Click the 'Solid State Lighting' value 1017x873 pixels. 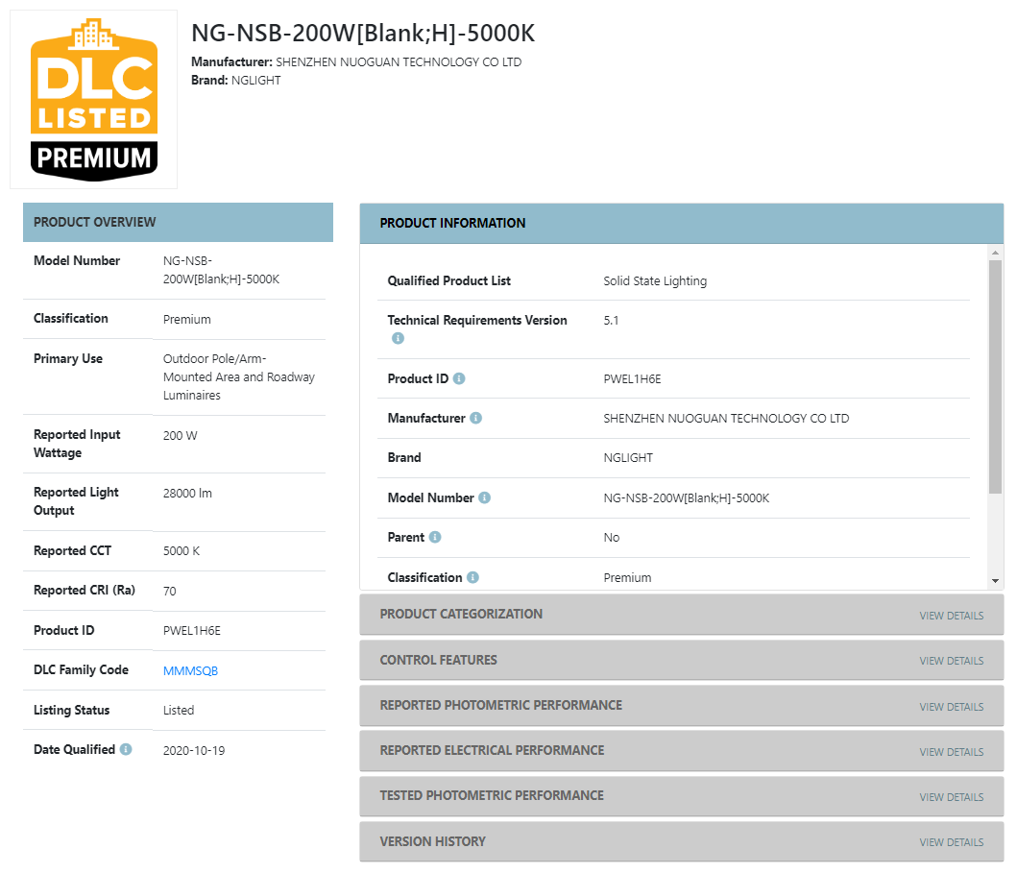[x=655, y=281]
